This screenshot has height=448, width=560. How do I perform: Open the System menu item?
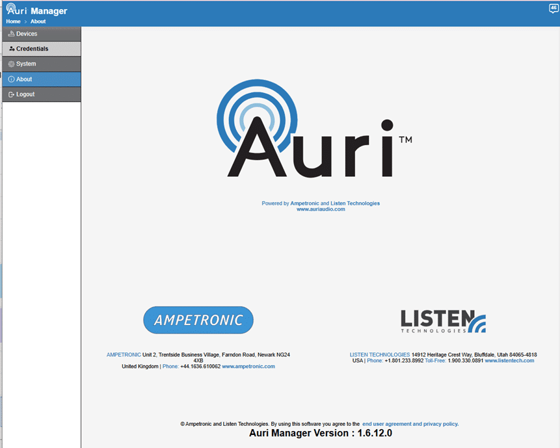[42, 64]
